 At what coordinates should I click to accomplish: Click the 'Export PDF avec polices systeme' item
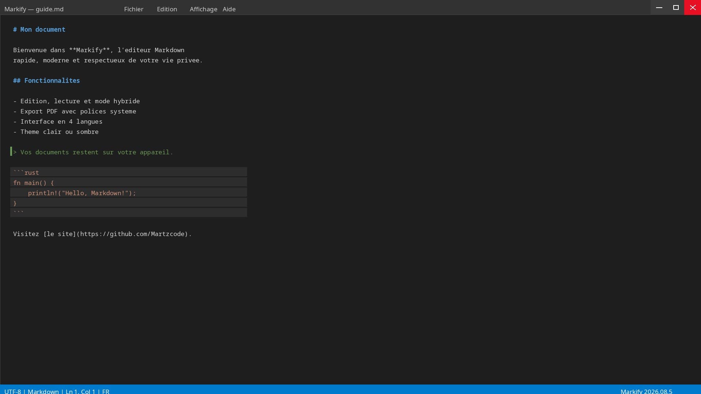pos(74,111)
